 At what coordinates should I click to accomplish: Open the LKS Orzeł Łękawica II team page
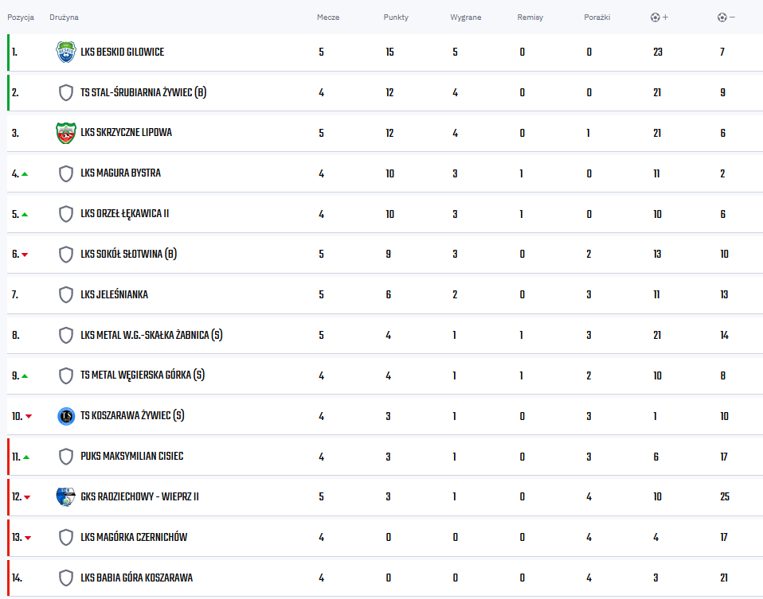point(124,214)
